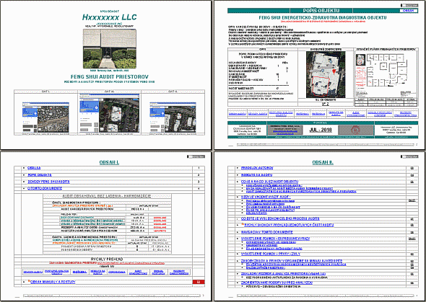The width and height of the screenshot is (426, 302).
Task: Click the 'FENG SHUI ENERGETICKO-ZDRAVOTNA DIAGNOSTIKA OBJEKTU' heading
Action: pyautogui.click(x=323, y=17)
